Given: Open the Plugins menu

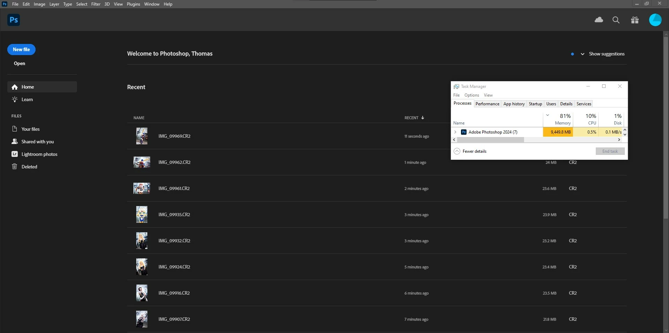Looking at the screenshot, I should pyautogui.click(x=133, y=4).
